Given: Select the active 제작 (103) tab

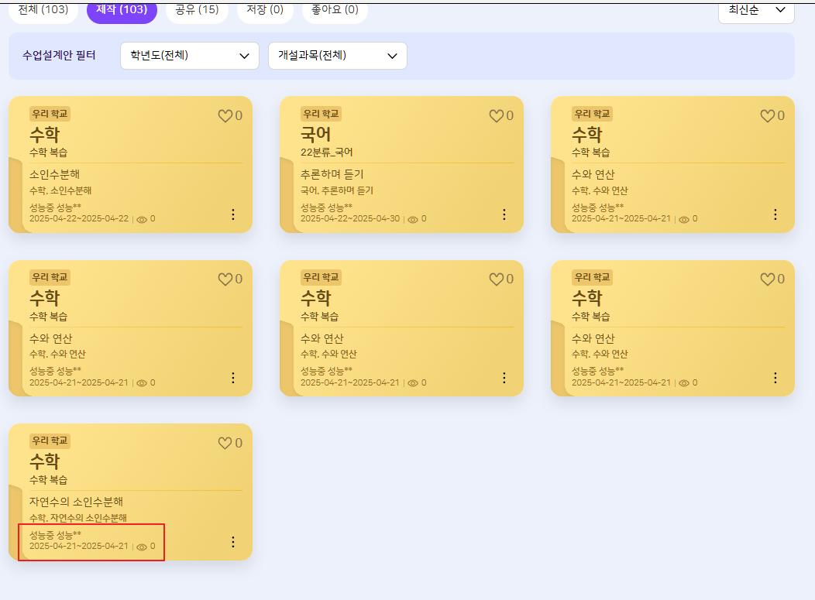Looking at the screenshot, I should (x=122, y=10).
